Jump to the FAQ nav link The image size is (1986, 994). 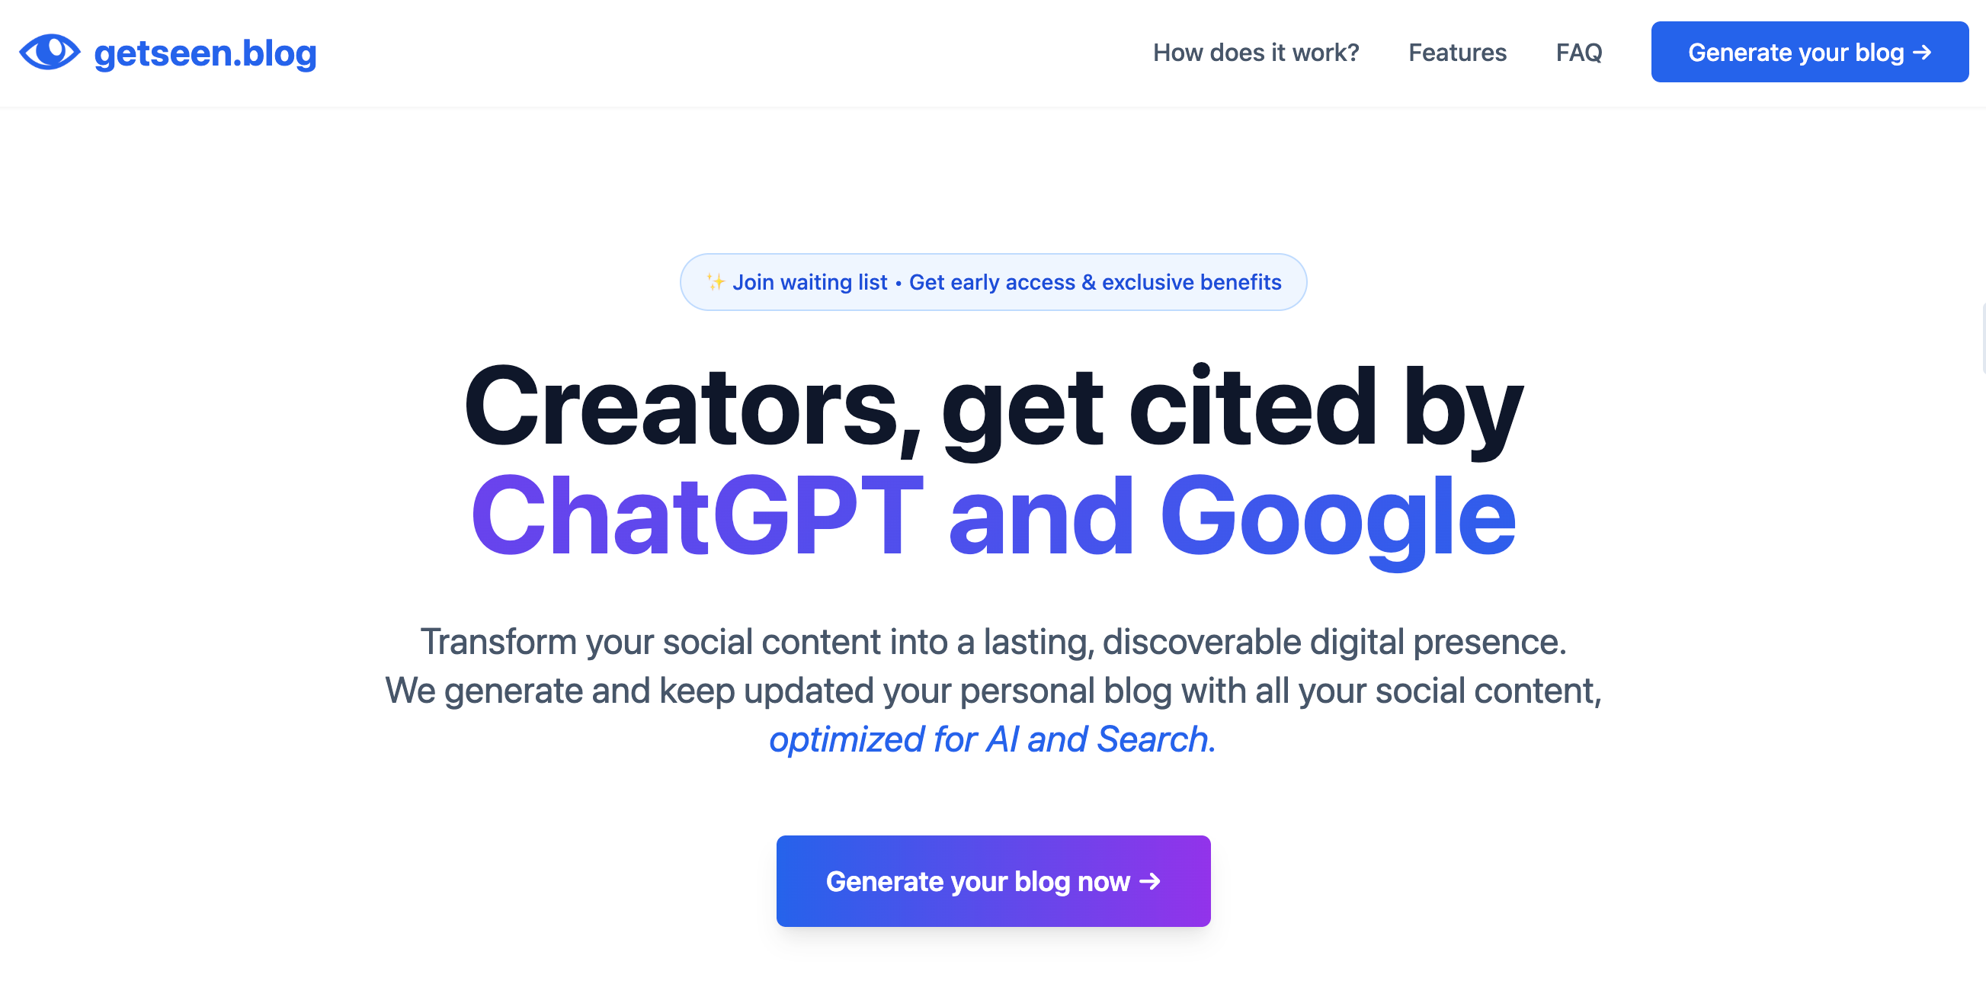point(1578,53)
